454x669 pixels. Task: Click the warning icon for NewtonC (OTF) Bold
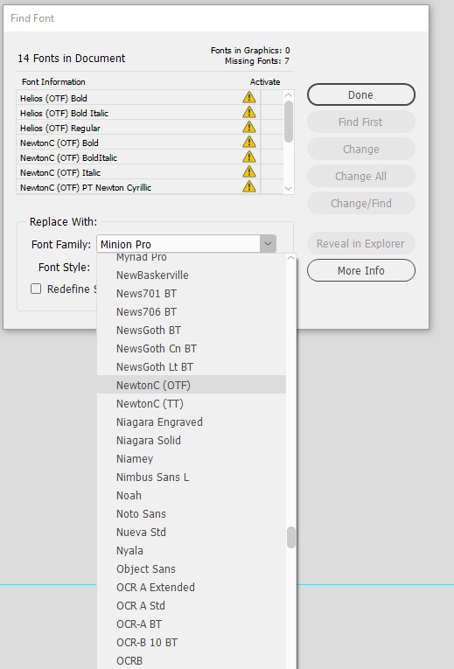[249, 142]
